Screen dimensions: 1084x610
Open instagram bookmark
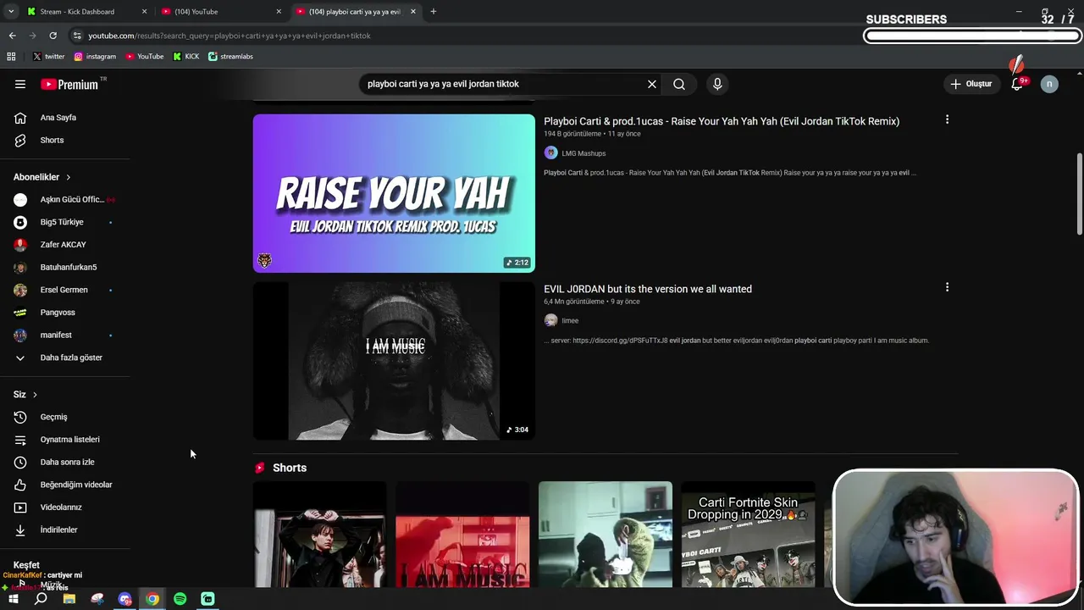point(95,56)
